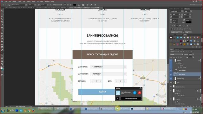Select the Pen tool in the toolbox
Screen dimensions: 203x114
click(x=2, y=50)
